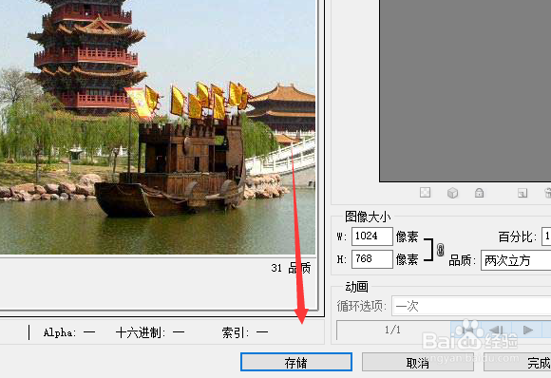Click the height field showing 768

pyautogui.click(x=371, y=259)
